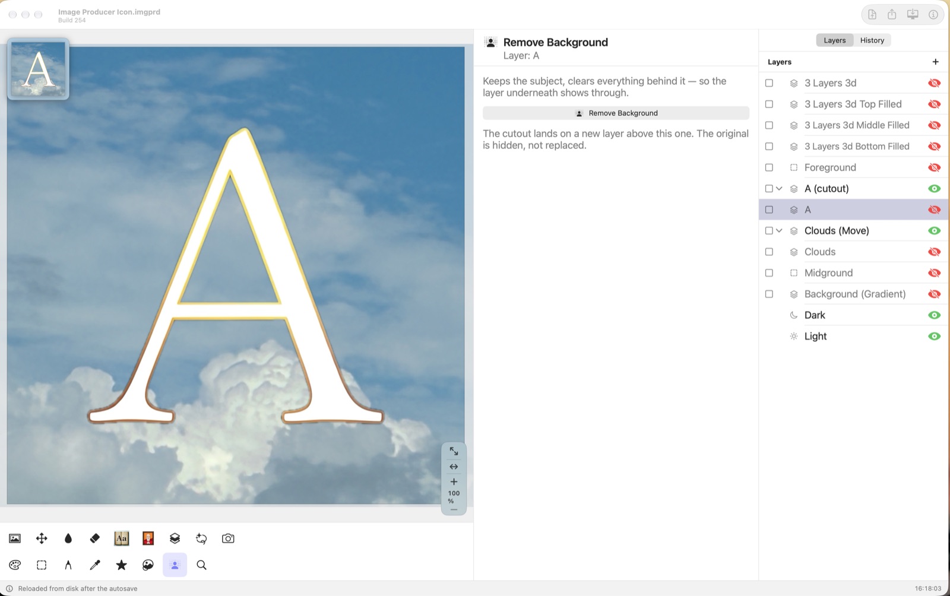Switch to the History tab
950x596 pixels.
click(x=872, y=40)
